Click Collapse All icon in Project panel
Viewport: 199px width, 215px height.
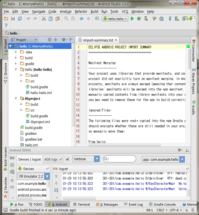pyautogui.click(x=56, y=40)
